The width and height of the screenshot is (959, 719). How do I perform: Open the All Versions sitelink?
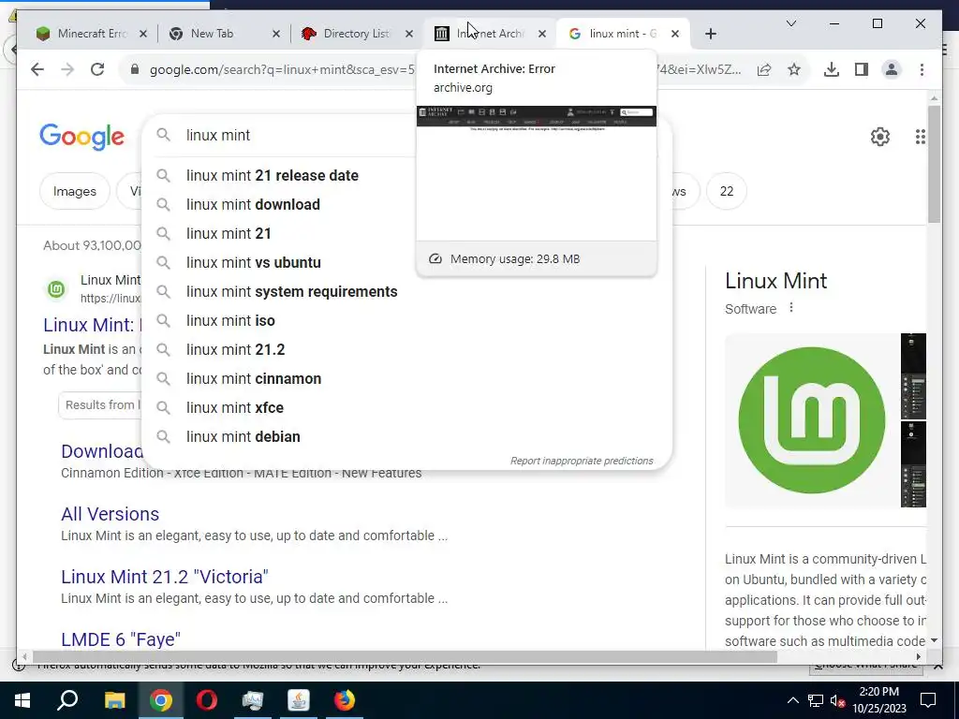pos(111,514)
